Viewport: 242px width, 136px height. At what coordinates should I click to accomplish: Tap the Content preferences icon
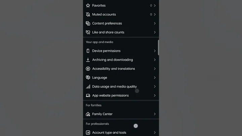[88, 23]
